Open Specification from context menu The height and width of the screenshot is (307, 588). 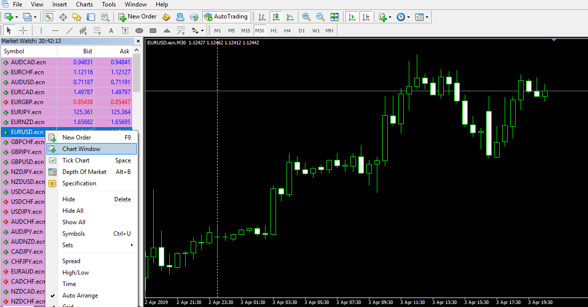[91, 183]
